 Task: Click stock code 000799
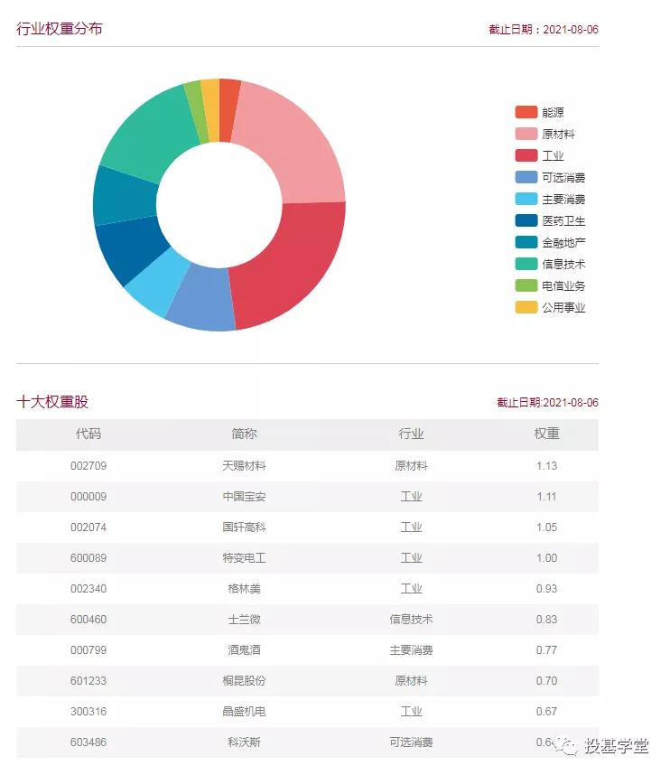coord(88,650)
